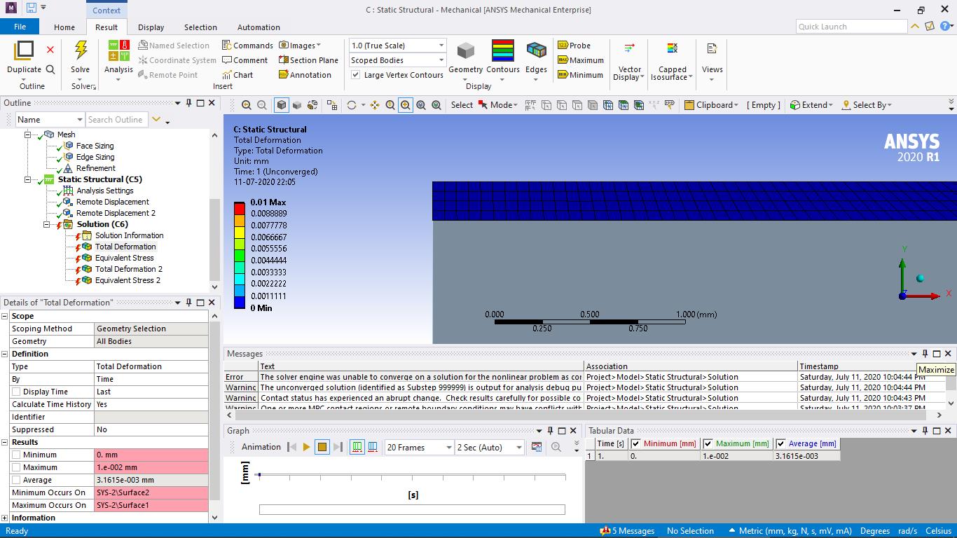Open the Name filter dropdown in Outline
This screenshot has width=957, height=538.
pyautogui.click(x=49, y=120)
